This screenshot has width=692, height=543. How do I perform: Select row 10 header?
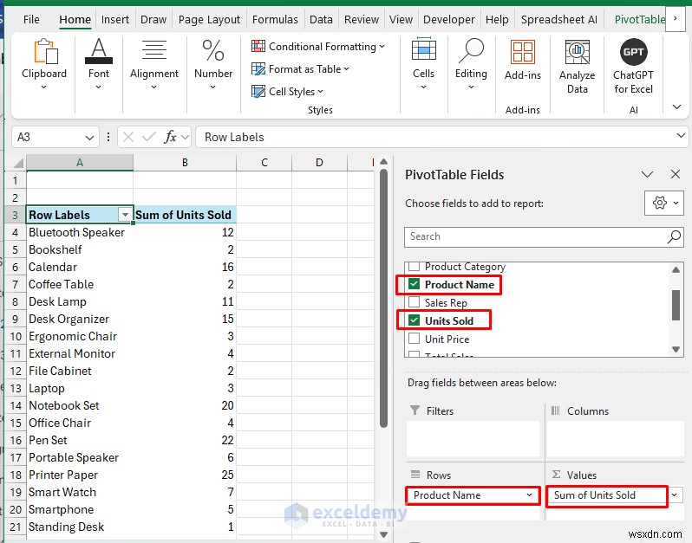[x=16, y=336]
